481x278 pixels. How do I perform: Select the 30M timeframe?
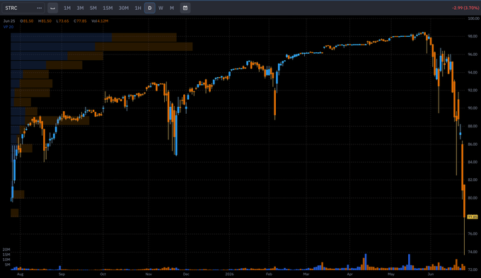(124, 8)
